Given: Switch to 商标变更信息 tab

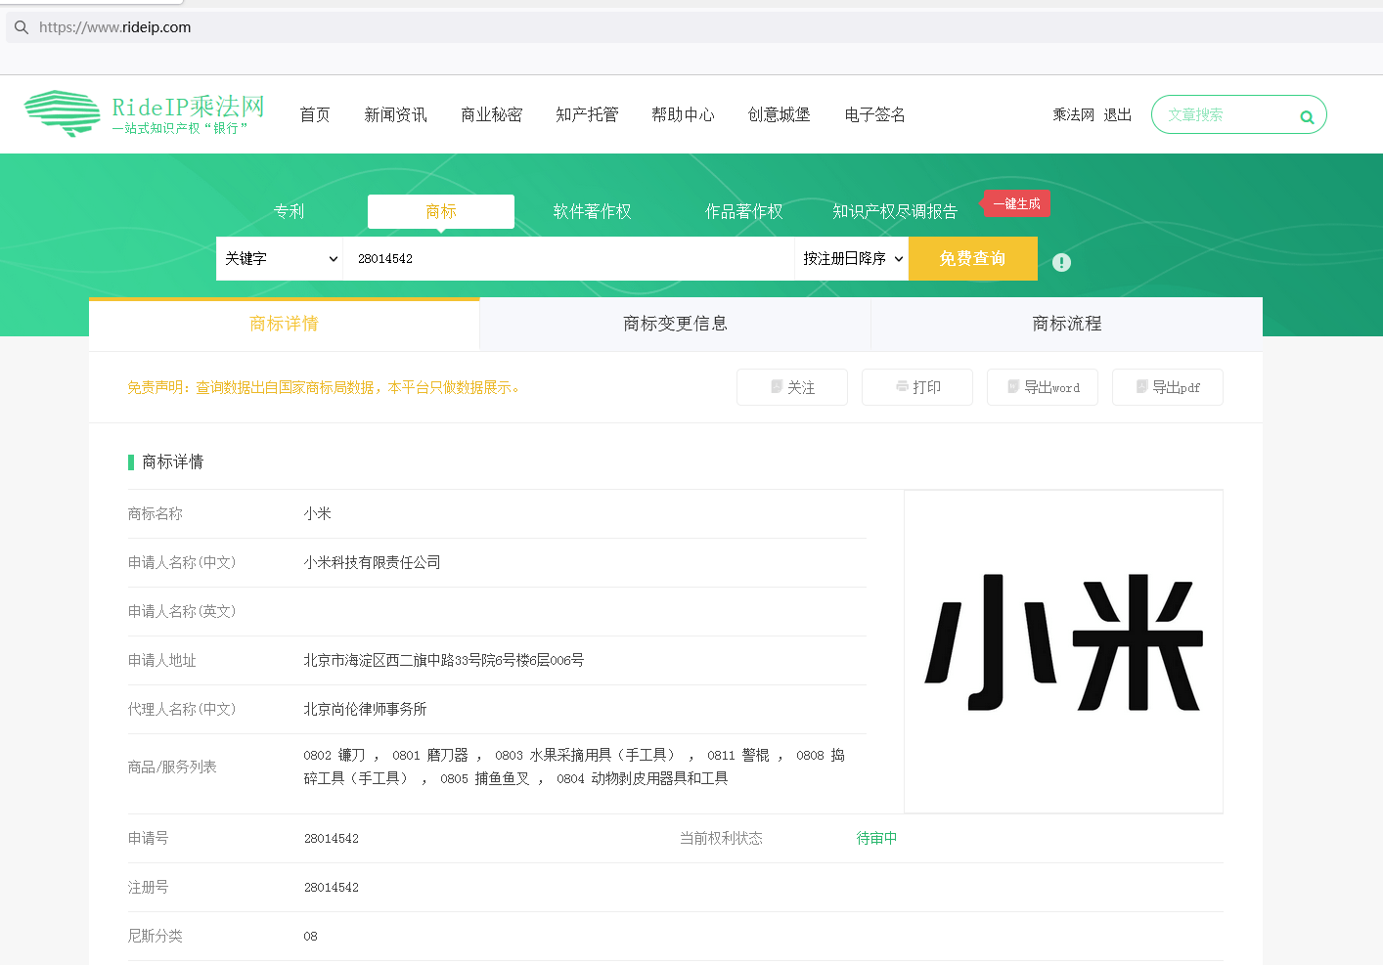Looking at the screenshot, I should point(676,324).
